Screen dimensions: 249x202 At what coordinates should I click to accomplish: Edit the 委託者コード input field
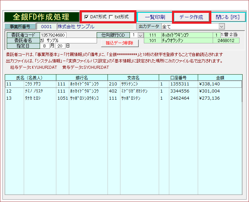click(x=53, y=35)
